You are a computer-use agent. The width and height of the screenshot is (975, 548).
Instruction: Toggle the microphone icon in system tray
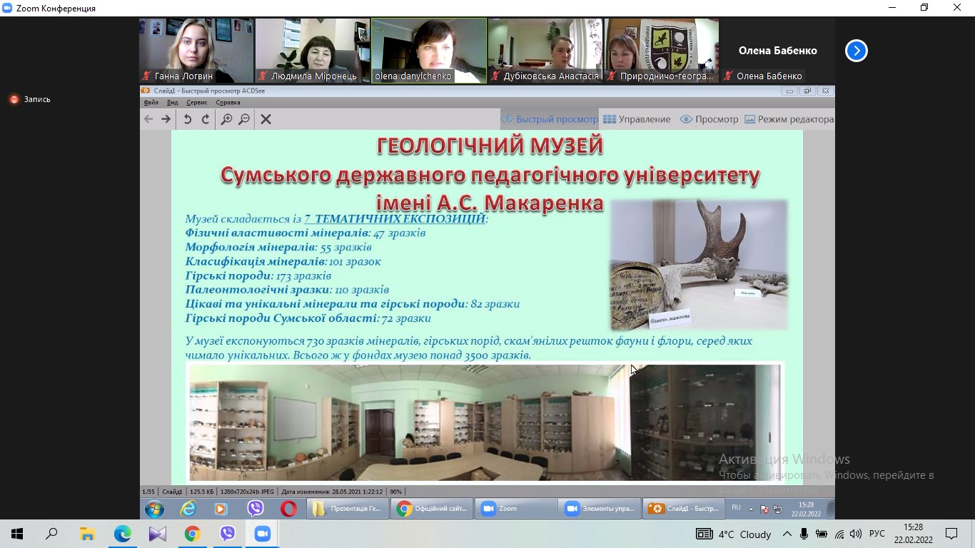(x=804, y=534)
